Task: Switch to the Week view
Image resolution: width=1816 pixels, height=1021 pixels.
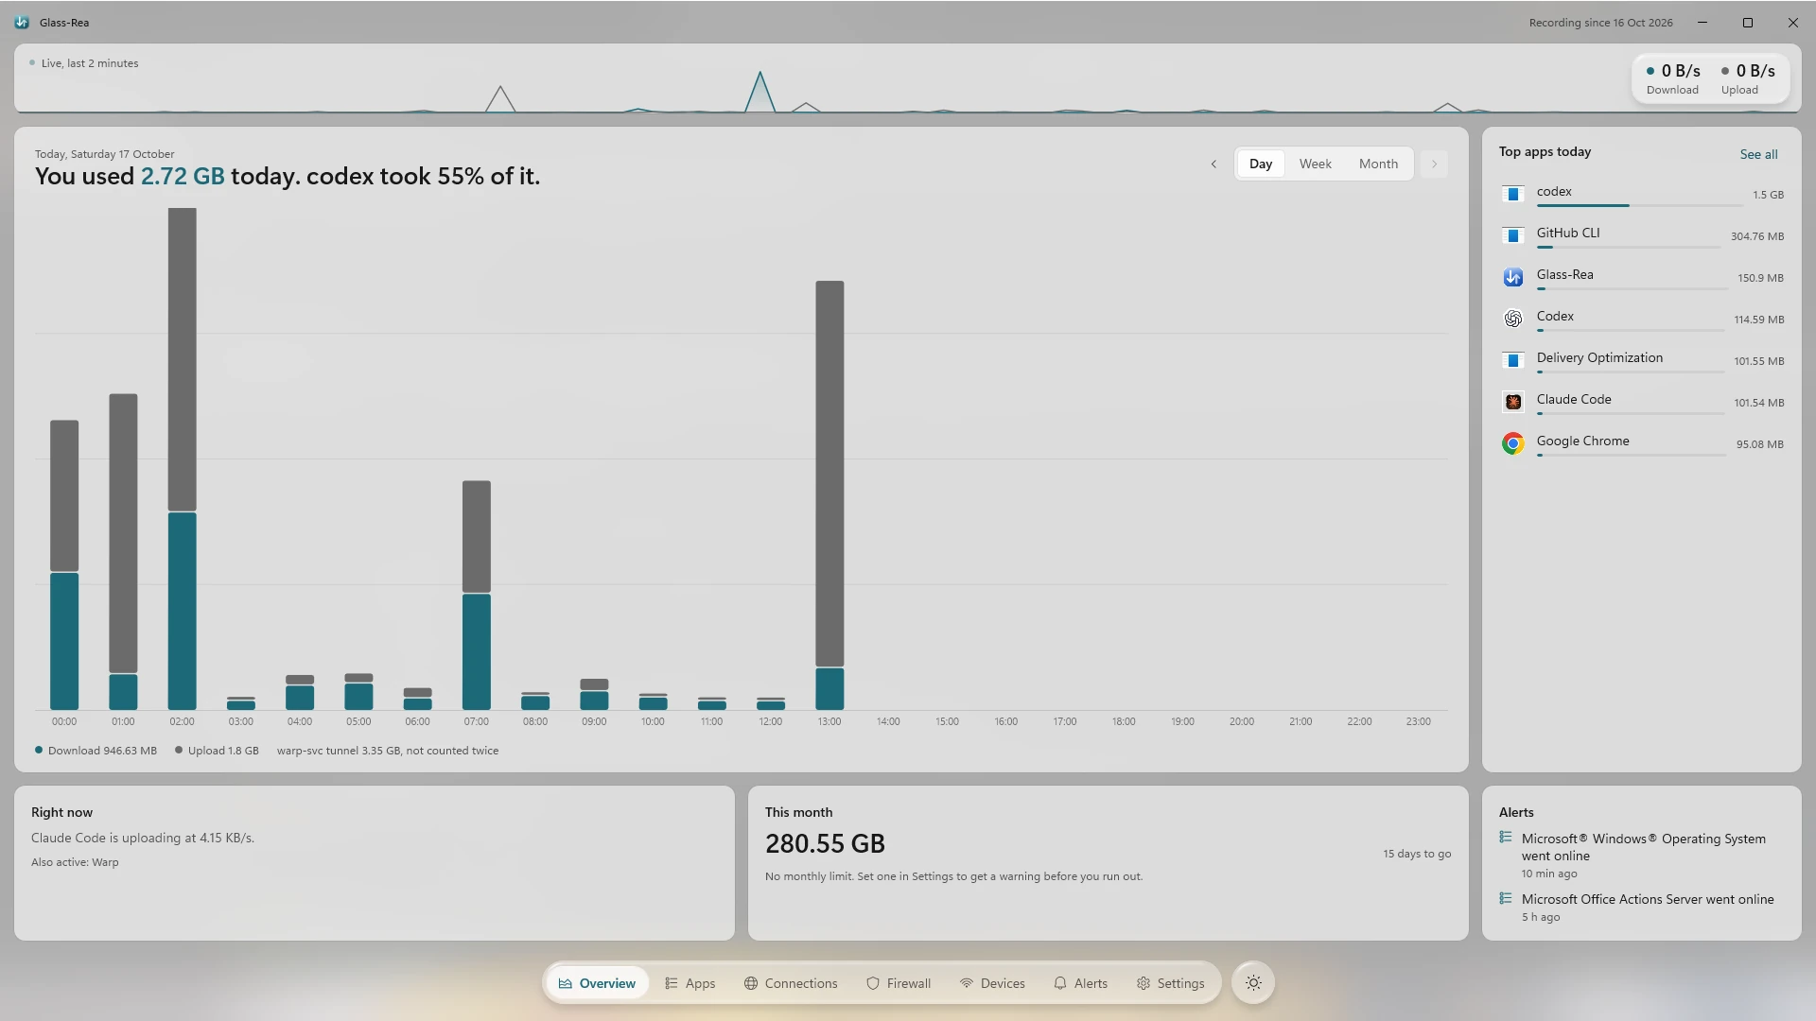Action: (1315, 164)
